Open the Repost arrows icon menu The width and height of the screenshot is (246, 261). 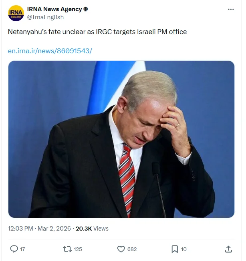(x=68, y=249)
